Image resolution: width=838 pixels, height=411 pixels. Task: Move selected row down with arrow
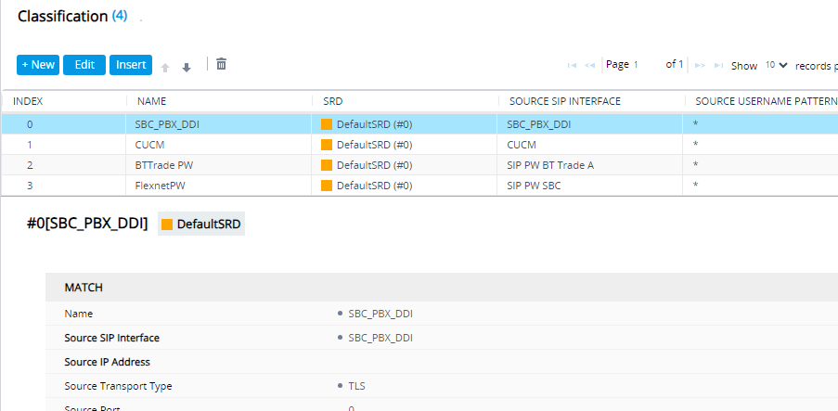[187, 68]
